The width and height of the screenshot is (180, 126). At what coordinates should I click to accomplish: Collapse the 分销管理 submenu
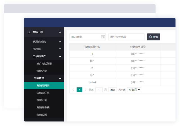click(x=60, y=78)
